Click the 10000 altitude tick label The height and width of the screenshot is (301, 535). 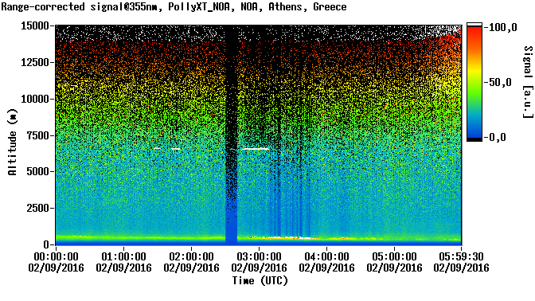pos(35,99)
